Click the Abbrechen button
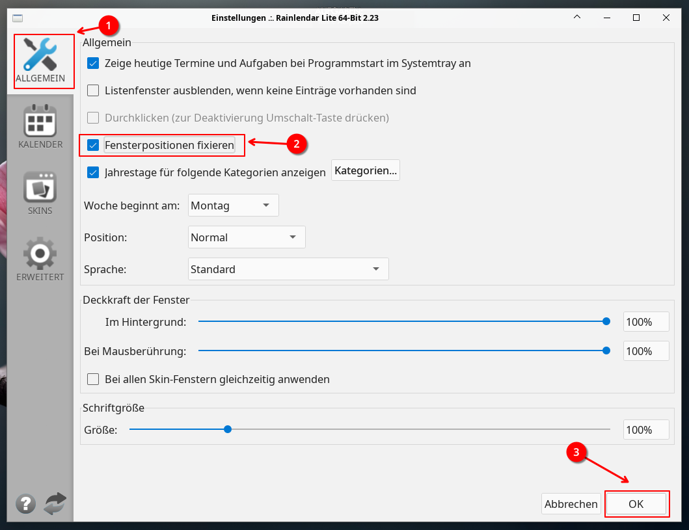689x530 pixels. pos(571,504)
